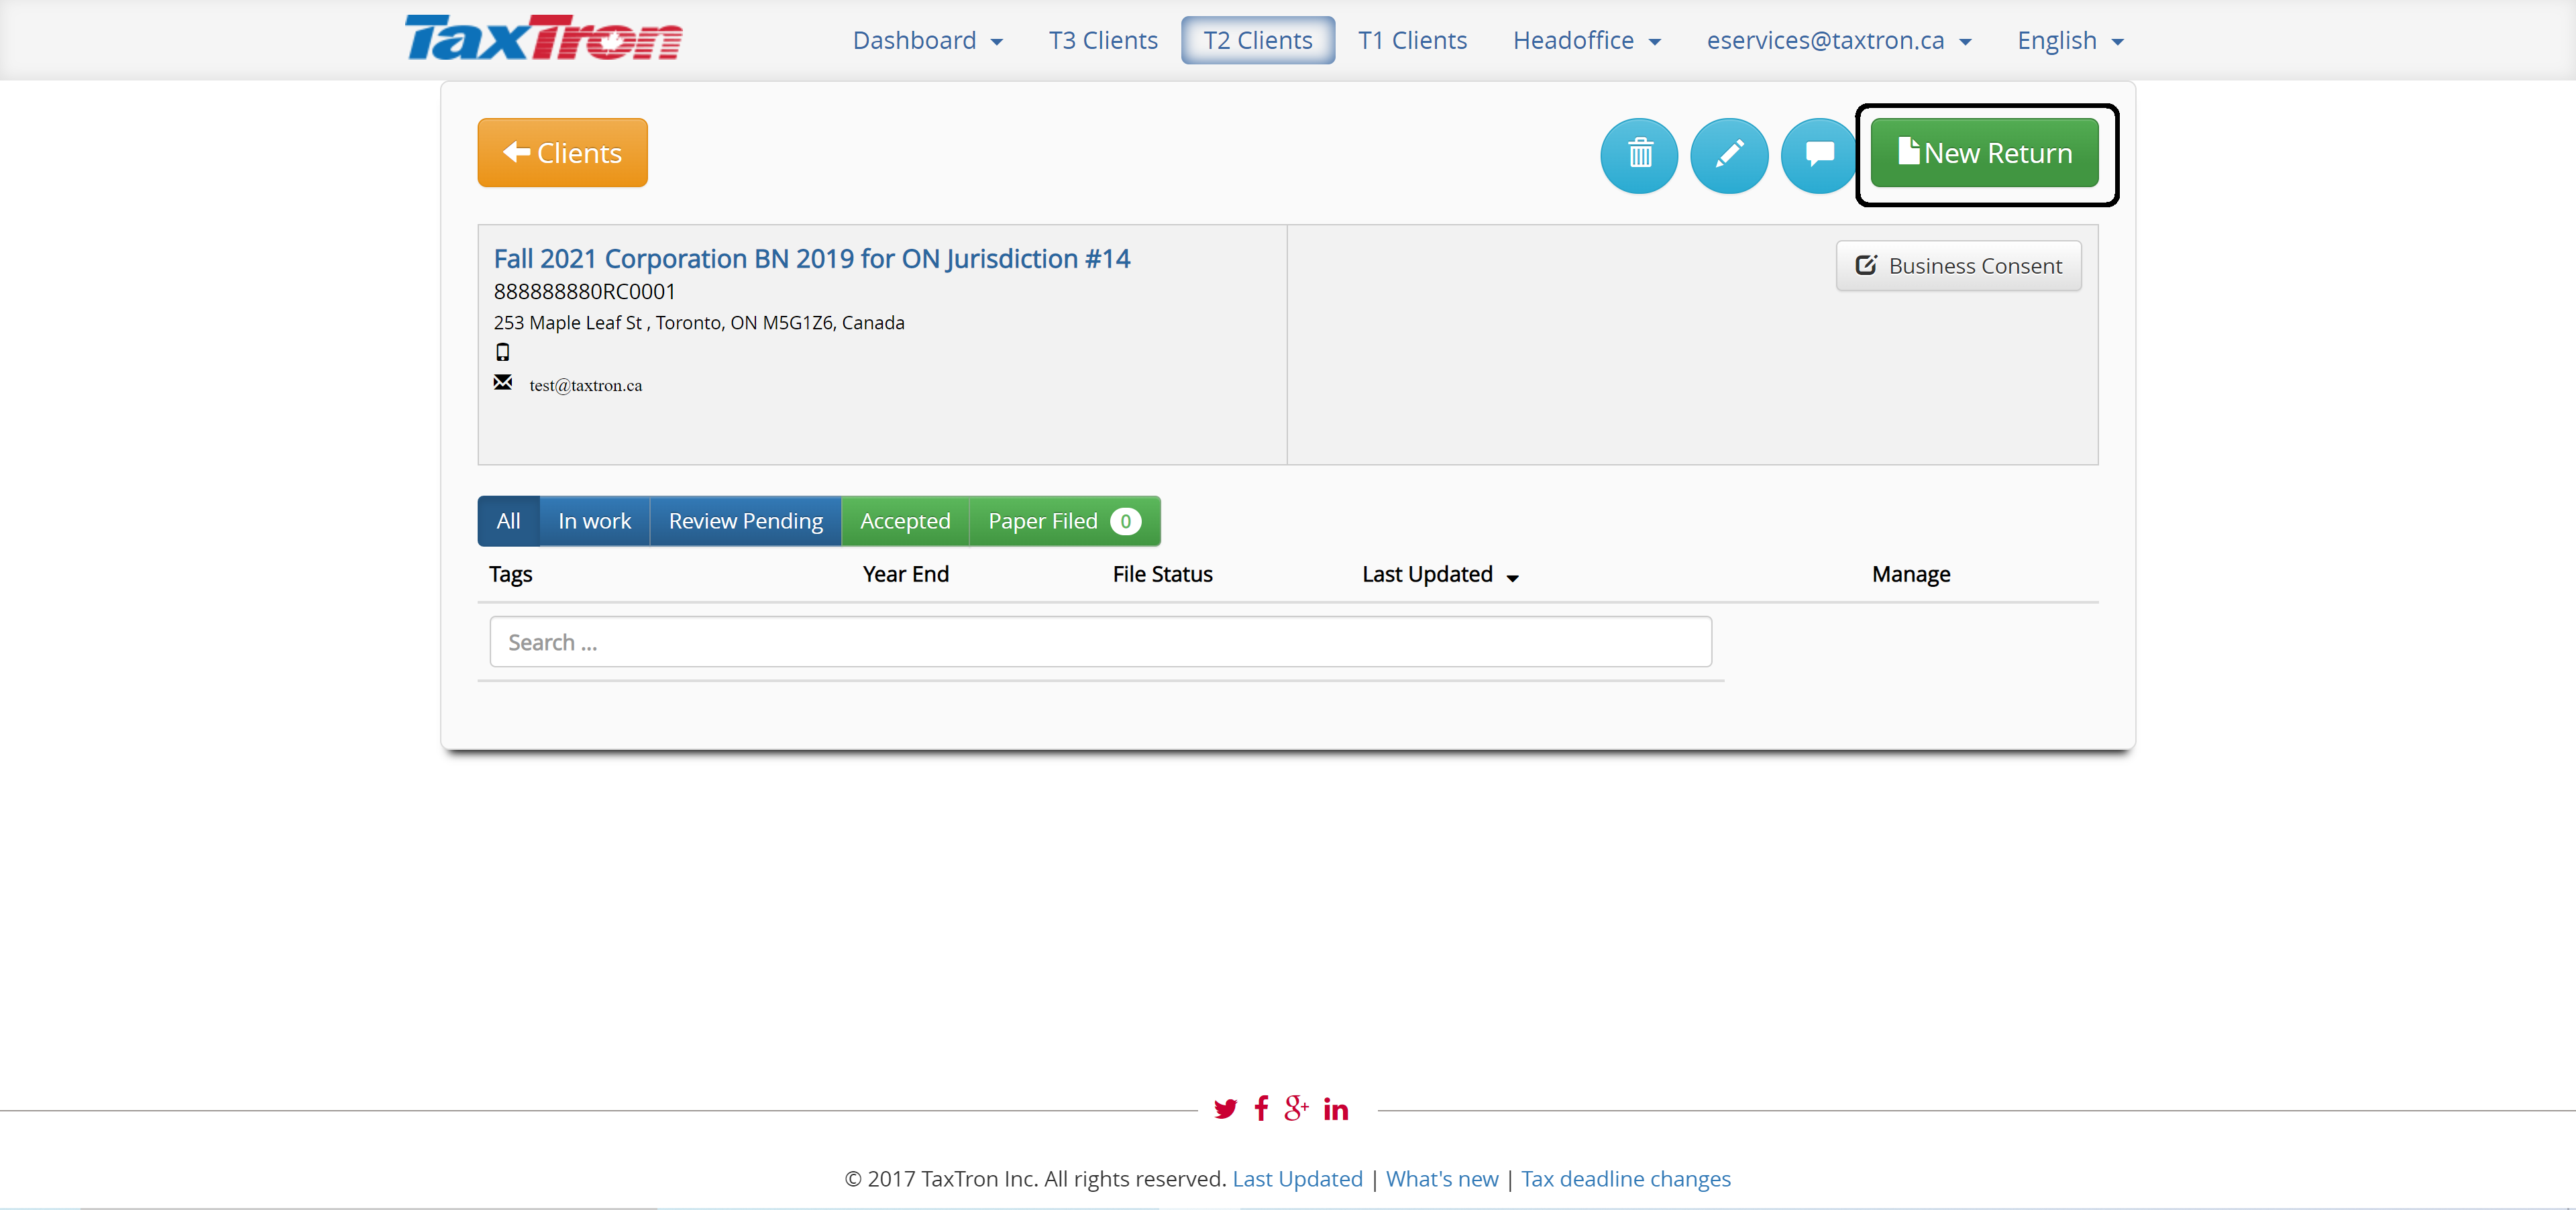Click business number 888888880RC0001
Image resolution: width=2576 pixels, height=1210 pixels.
coord(584,291)
